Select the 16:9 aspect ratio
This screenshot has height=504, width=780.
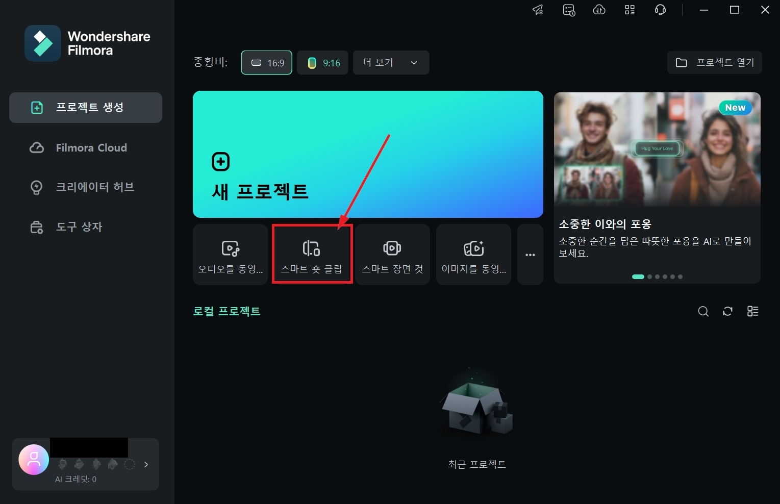(x=267, y=63)
